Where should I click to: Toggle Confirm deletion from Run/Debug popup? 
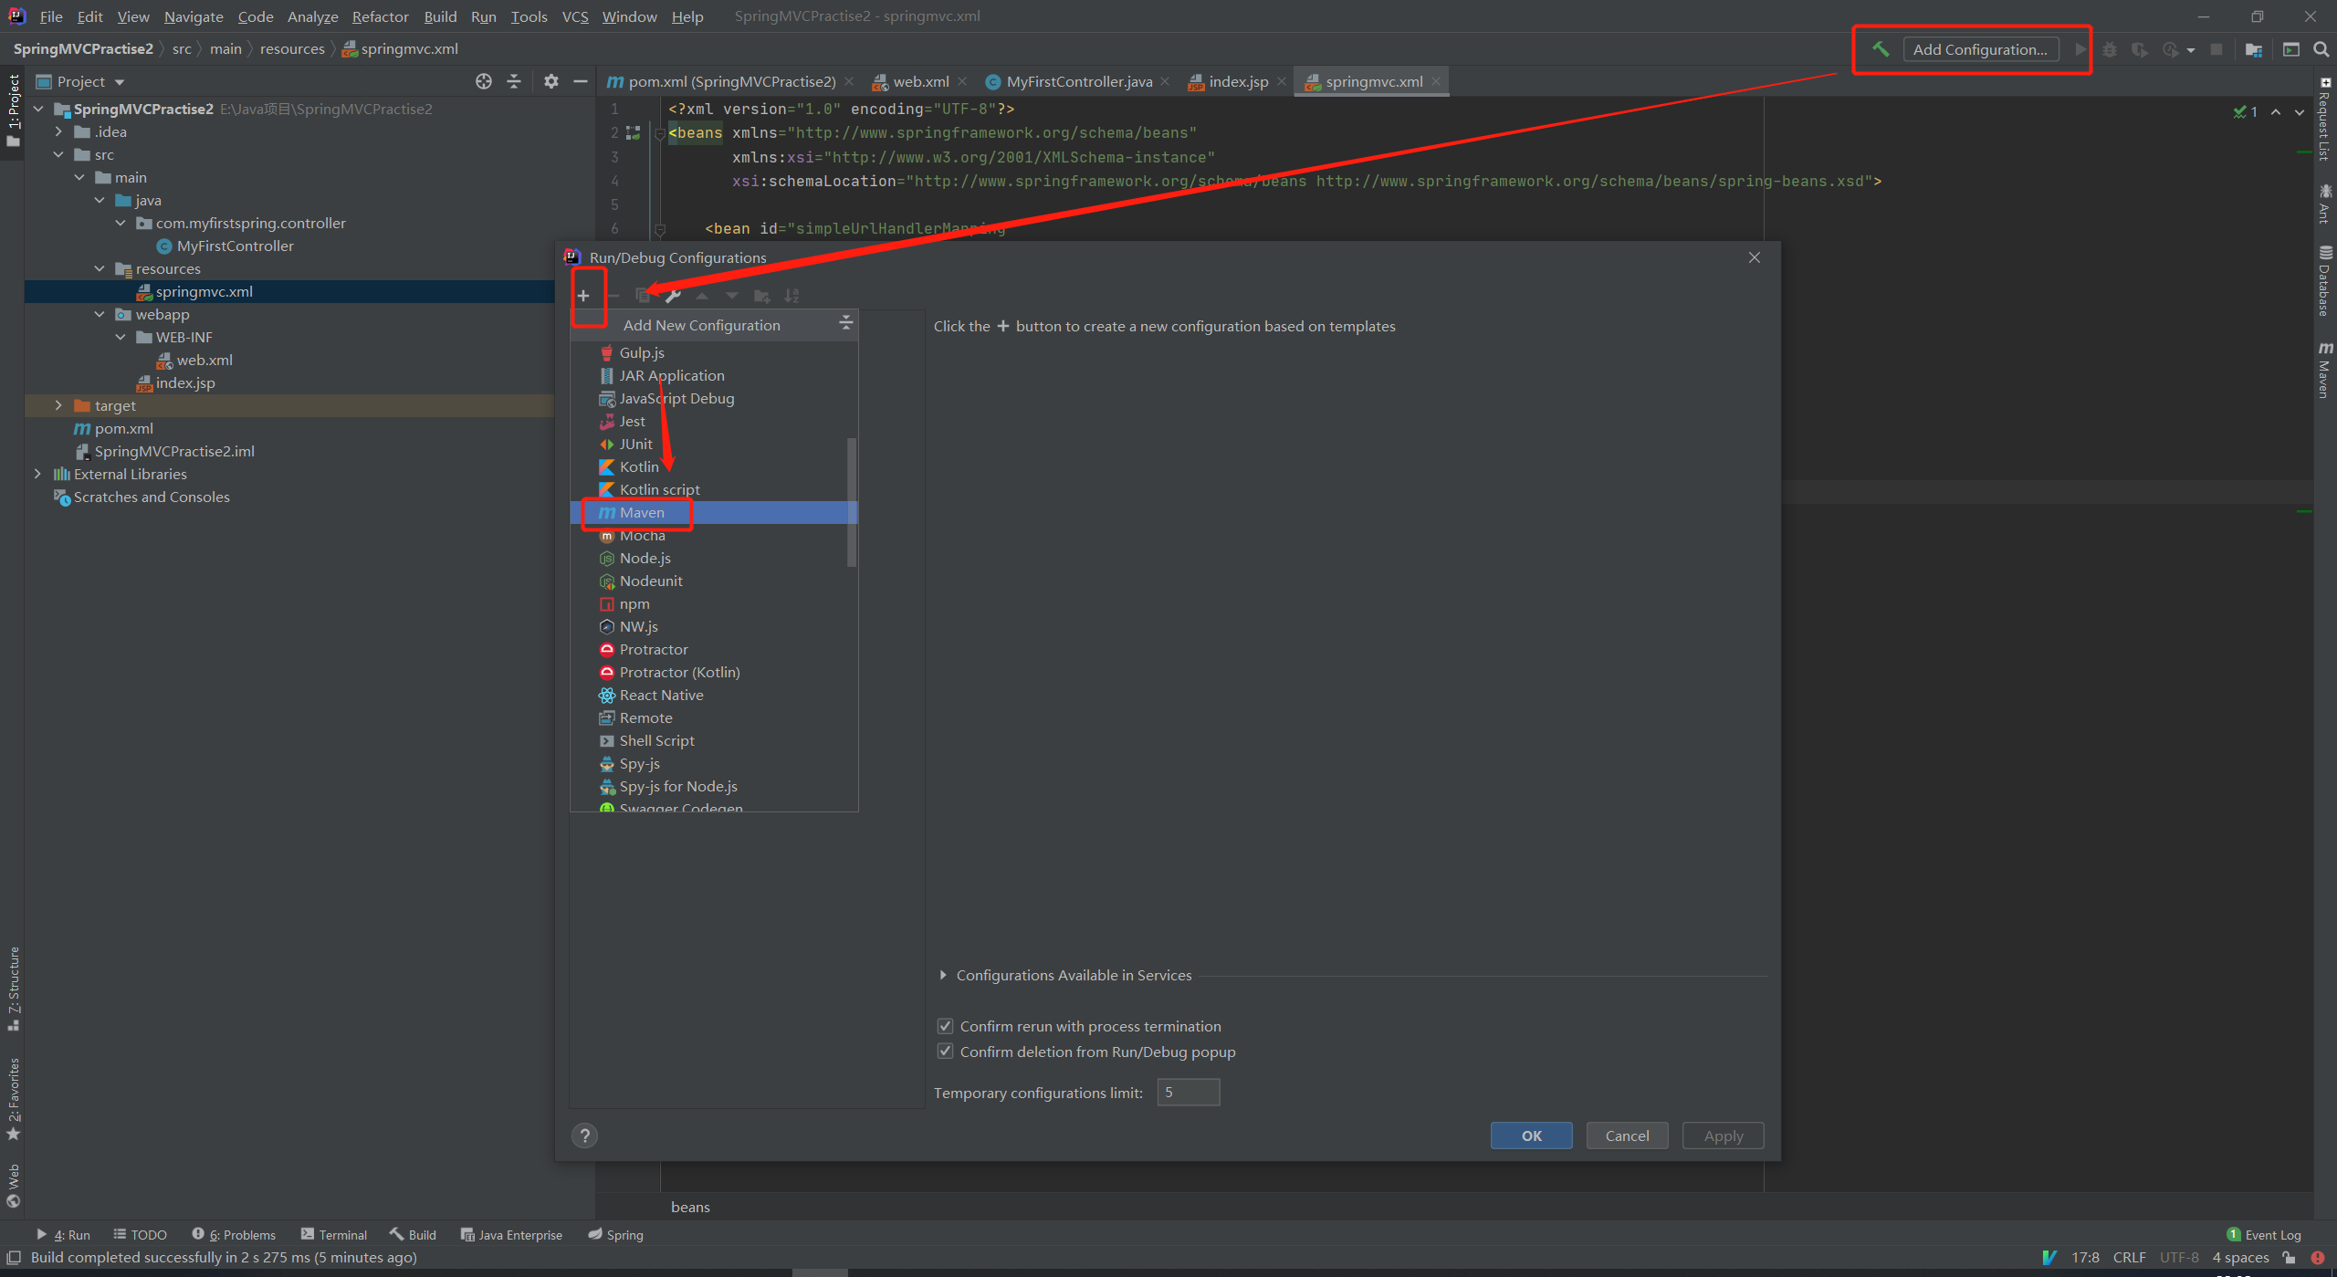tap(946, 1052)
